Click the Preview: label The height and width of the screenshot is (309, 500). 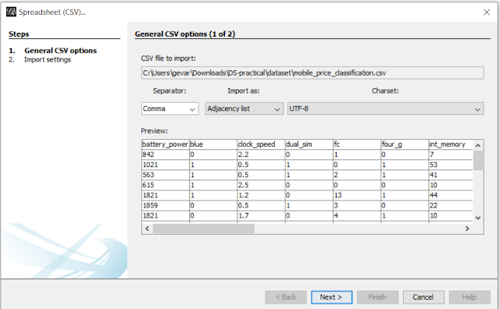coord(155,131)
